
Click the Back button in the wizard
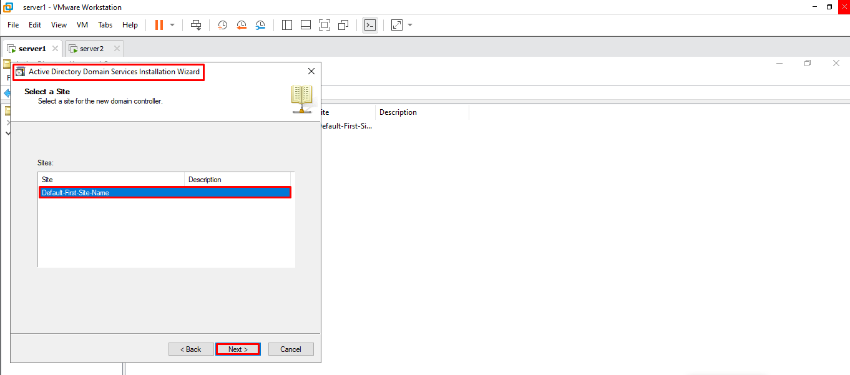point(191,349)
